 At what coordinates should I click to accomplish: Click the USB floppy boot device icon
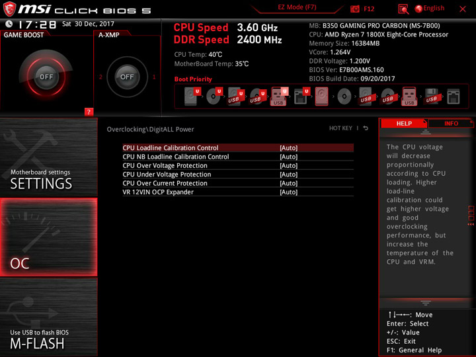(431, 97)
